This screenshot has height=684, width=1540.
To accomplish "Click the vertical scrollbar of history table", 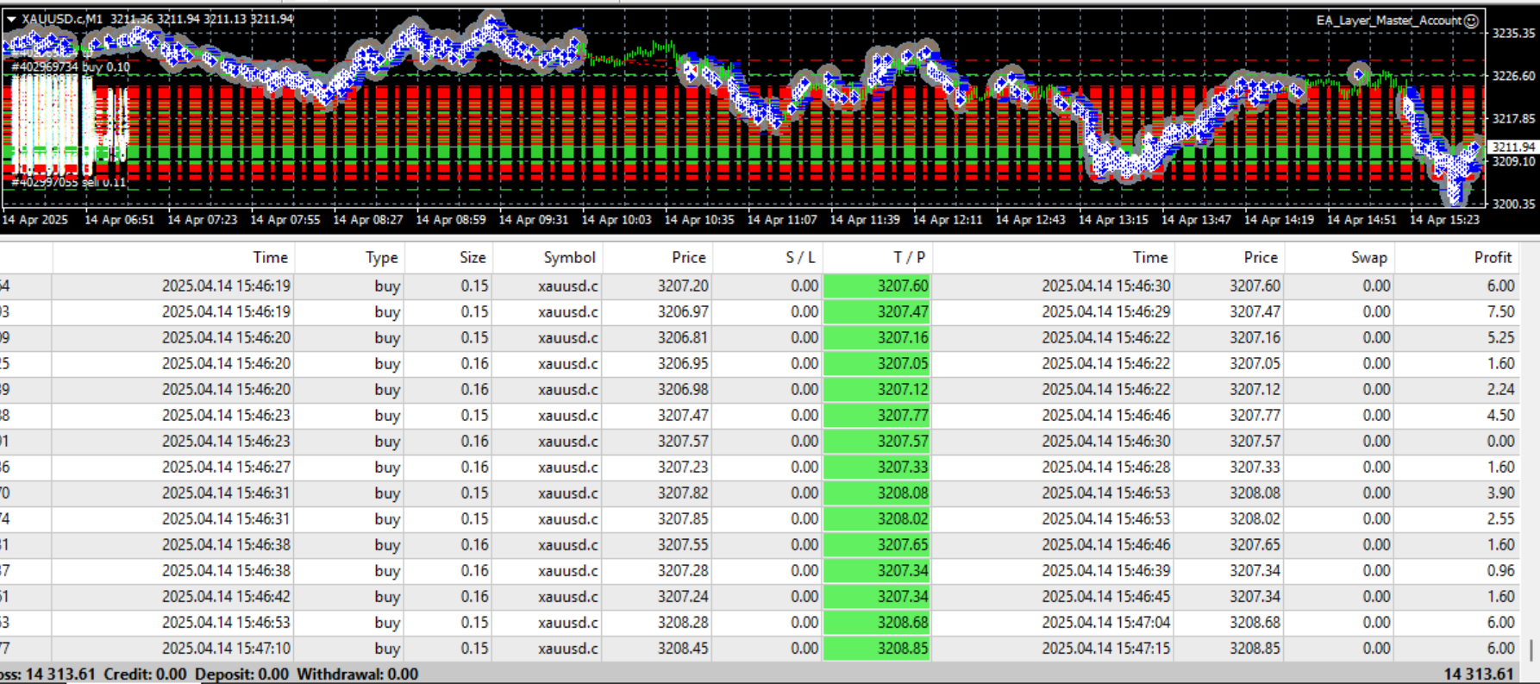I will click(x=1531, y=649).
